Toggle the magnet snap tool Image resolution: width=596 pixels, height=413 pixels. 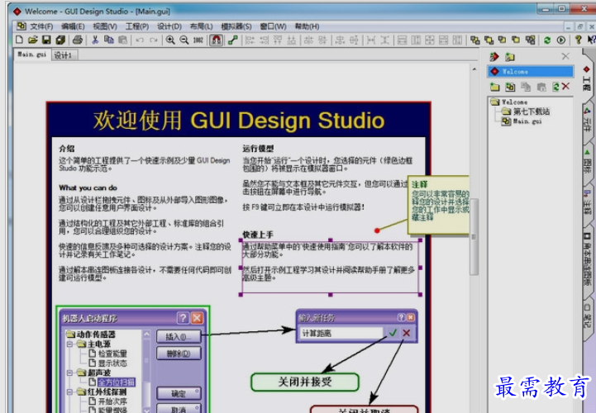pos(216,40)
